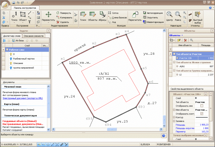The width and height of the screenshot is (215, 147).
Task: Switch to Описания смежеств tab
Action: (x=34, y=36)
